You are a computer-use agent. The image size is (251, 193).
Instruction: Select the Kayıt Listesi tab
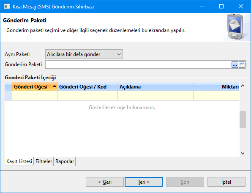[x=19, y=161]
